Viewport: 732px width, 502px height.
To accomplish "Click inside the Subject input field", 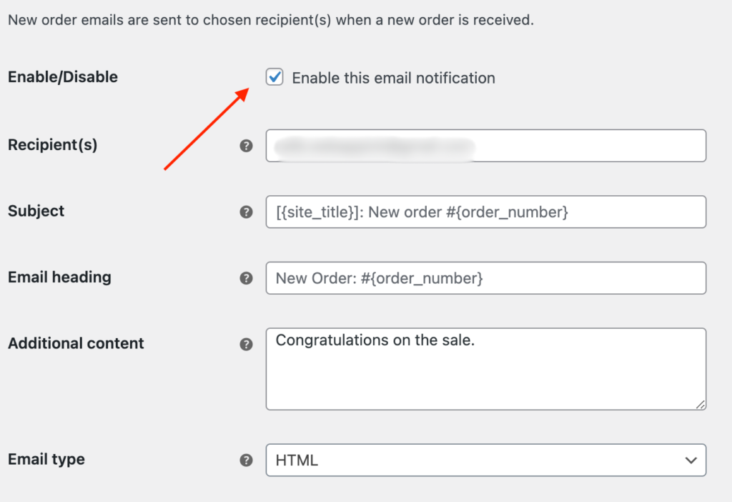I will (486, 212).
